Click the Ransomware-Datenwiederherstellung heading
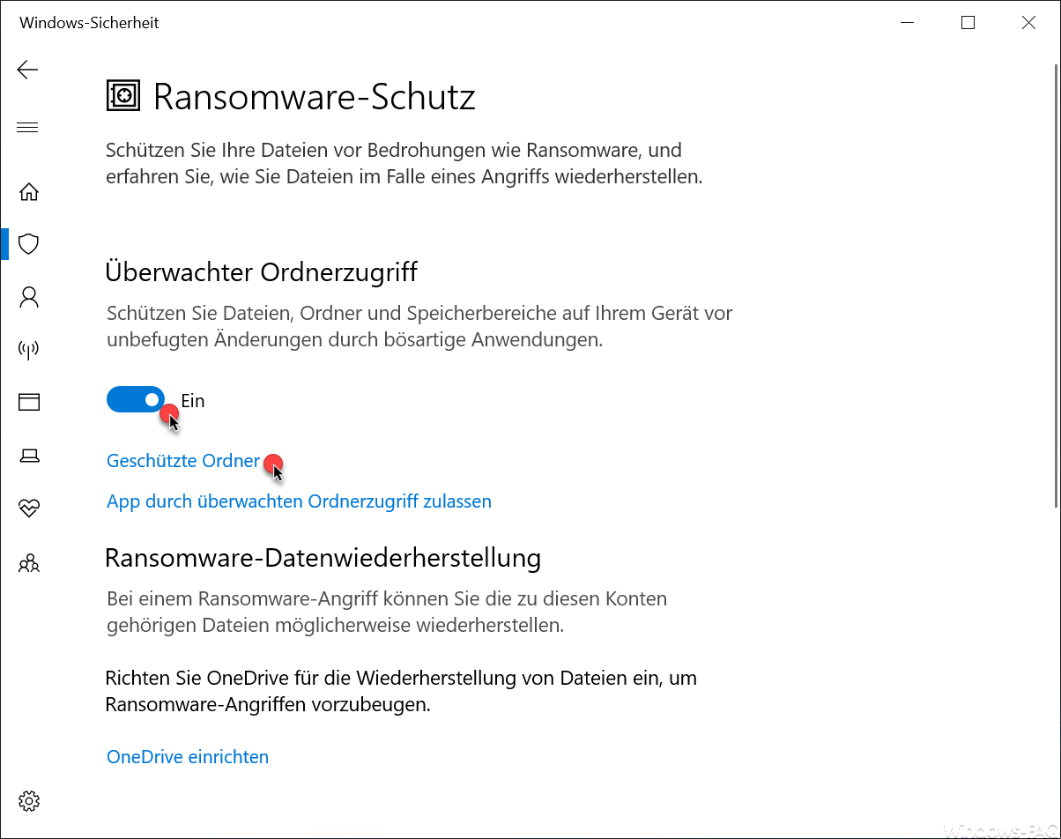The width and height of the screenshot is (1061, 839). click(x=323, y=557)
